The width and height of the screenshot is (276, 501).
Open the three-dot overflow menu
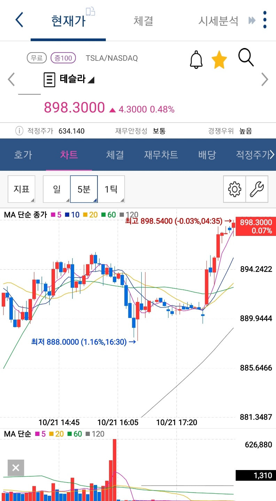click(265, 19)
